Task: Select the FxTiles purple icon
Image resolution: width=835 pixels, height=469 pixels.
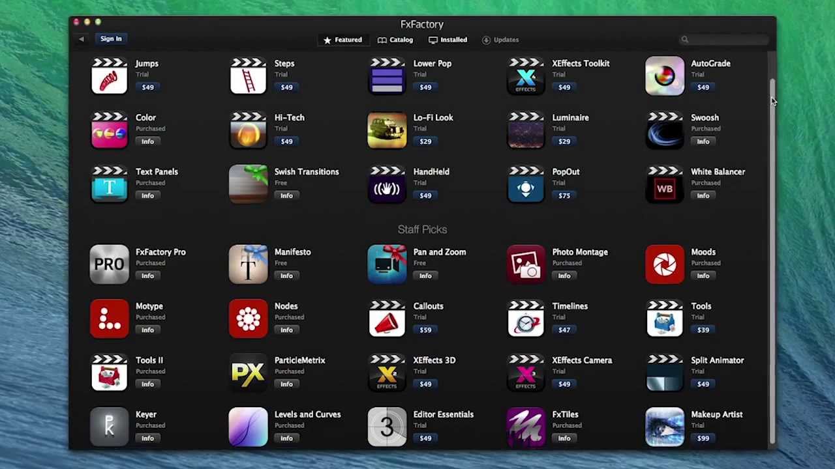Action: tap(526, 427)
